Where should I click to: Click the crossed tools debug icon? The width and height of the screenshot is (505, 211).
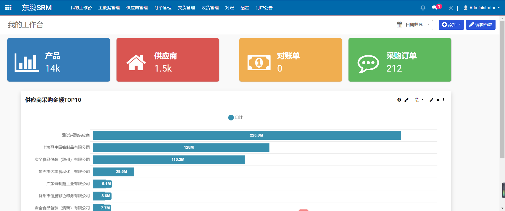click(451, 8)
